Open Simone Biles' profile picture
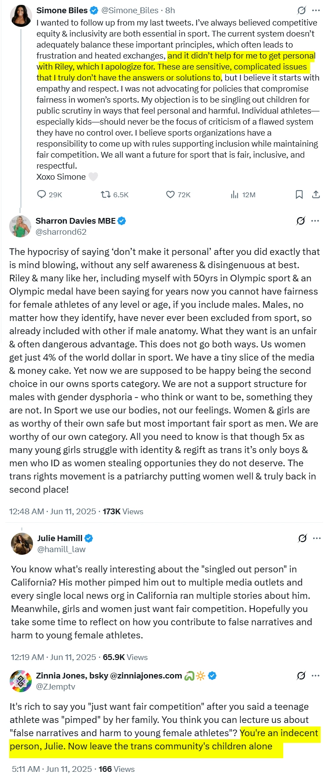The image size is (325, 778). click(x=21, y=15)
